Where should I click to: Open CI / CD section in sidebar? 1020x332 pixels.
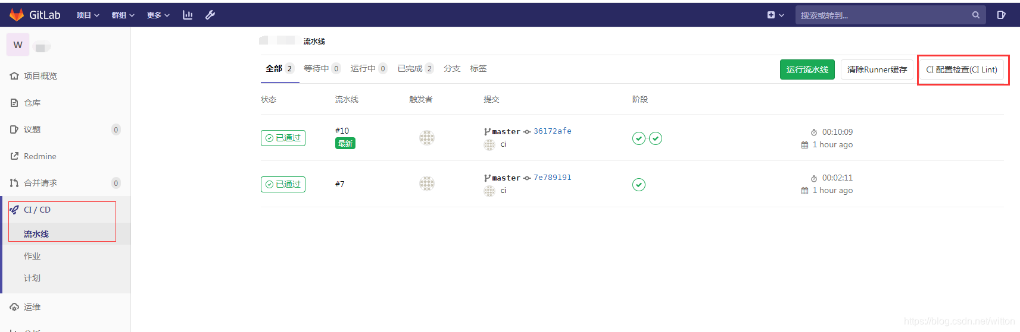pyautogui.click(x=37, y=210)
